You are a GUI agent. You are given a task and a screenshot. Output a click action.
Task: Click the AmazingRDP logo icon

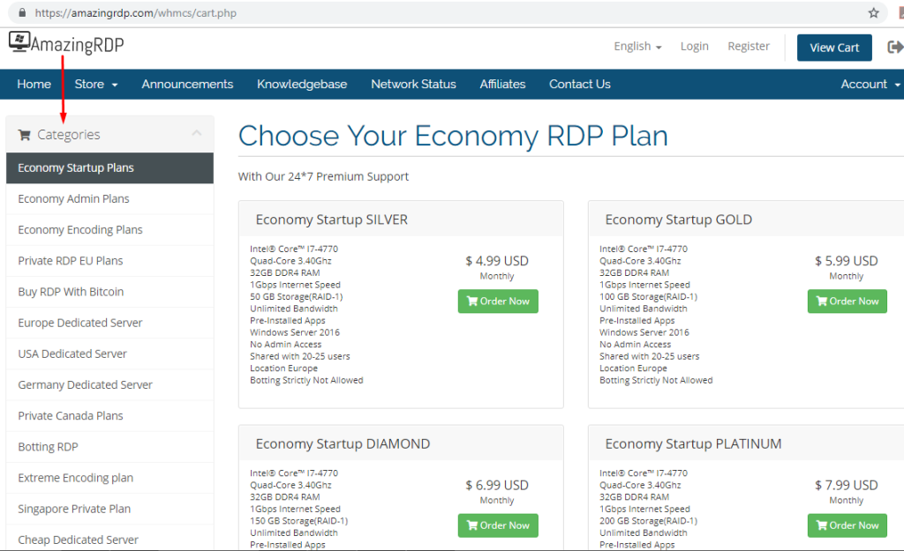tap(19, 42)
